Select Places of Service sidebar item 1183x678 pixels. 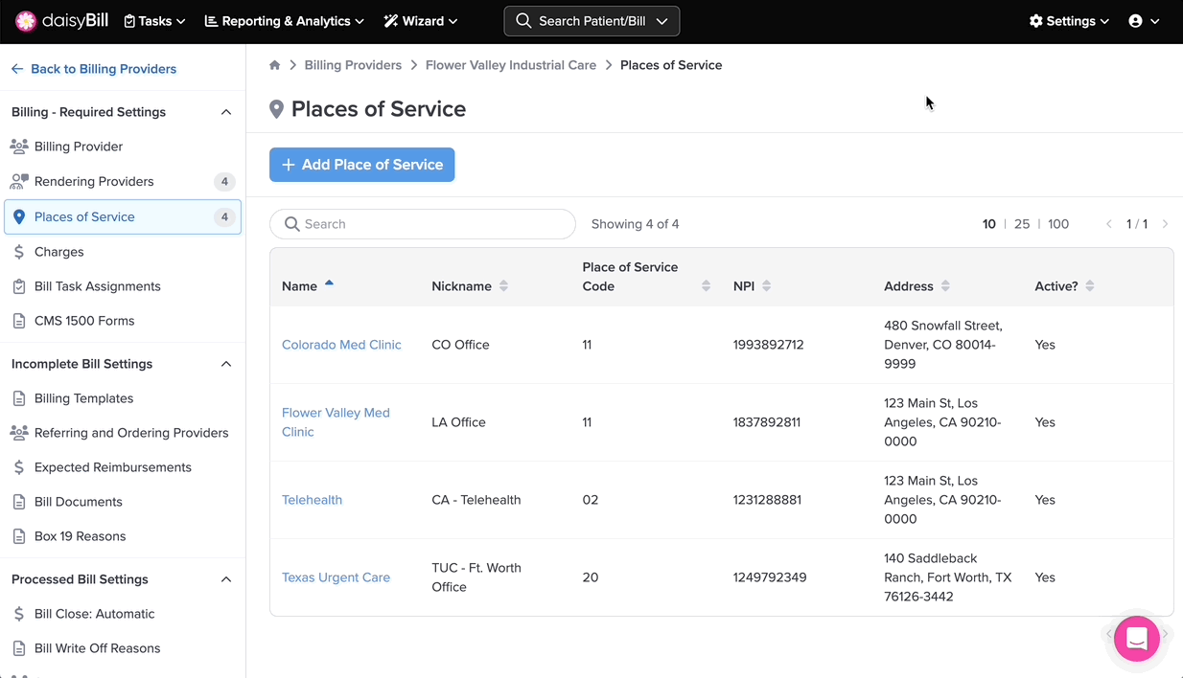123,216
